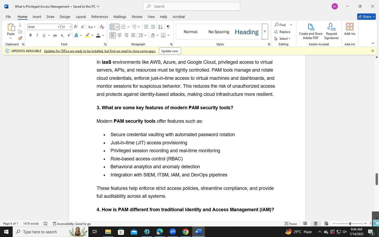This screenshot has width=379, height=237.
Task: Toggle Bold formatting
Action: [31, 35]
